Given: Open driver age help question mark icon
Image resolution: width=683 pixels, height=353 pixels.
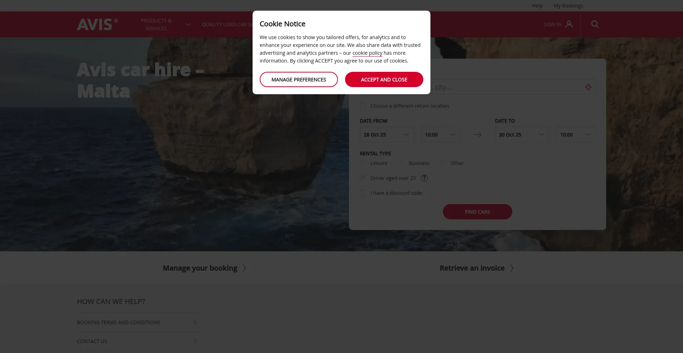Looking at the screenshot, I should click(x=424, y=178).
